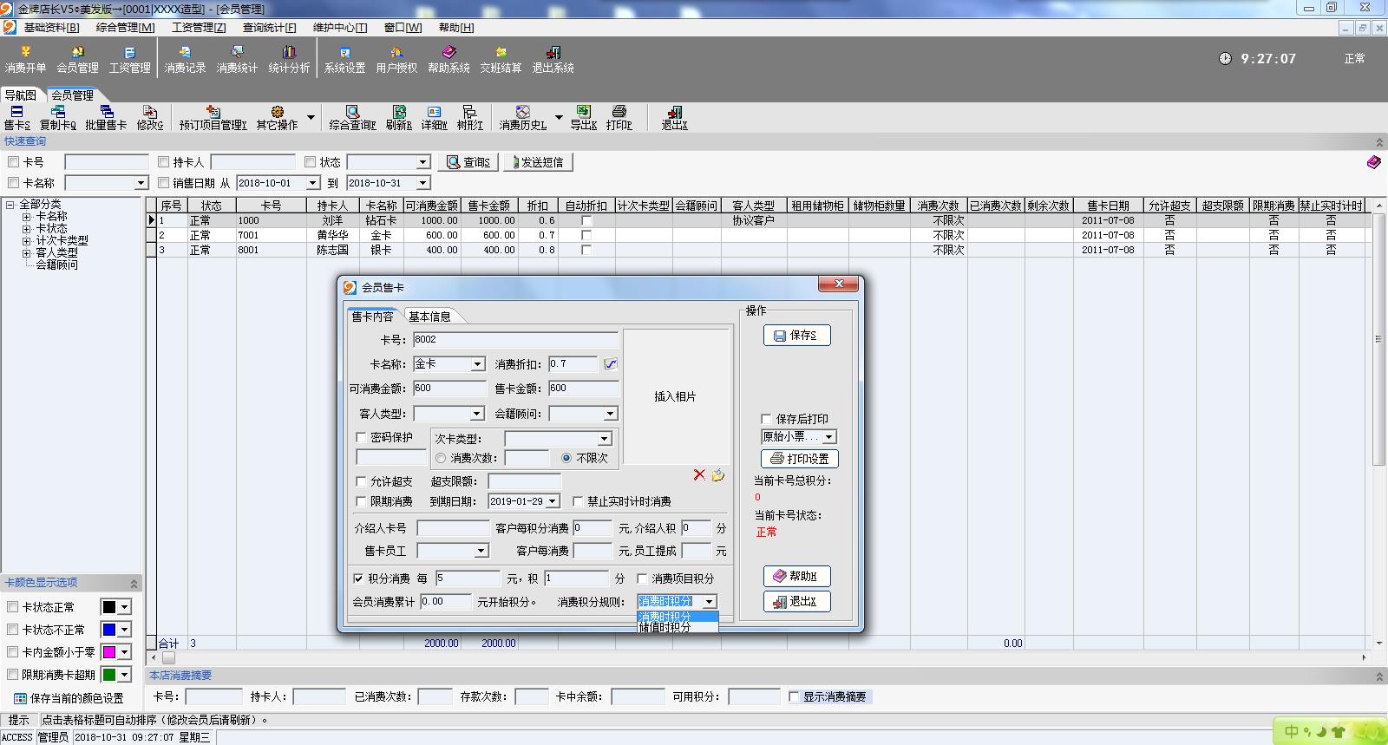Open the 其它操作 toolbar icon
This screenshot has width=1388, height=745.
[x=277, y=118]
